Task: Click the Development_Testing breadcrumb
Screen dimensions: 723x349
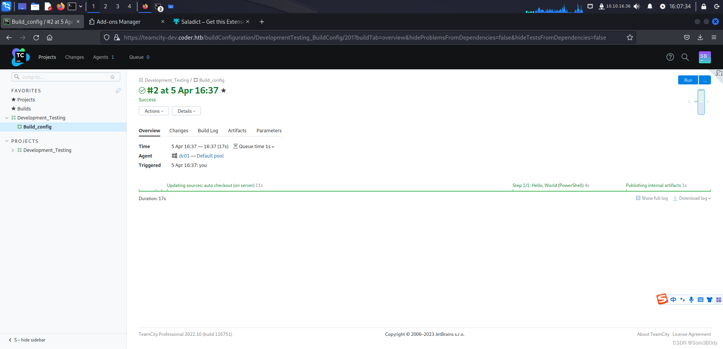Action: point(167,80)
